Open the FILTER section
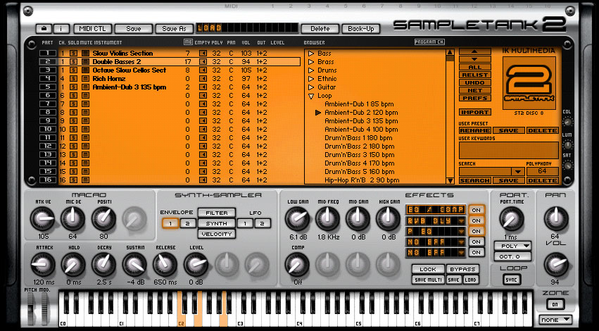Screen dimensions: 599x331 pyautogui.click(x=217, y=213)
